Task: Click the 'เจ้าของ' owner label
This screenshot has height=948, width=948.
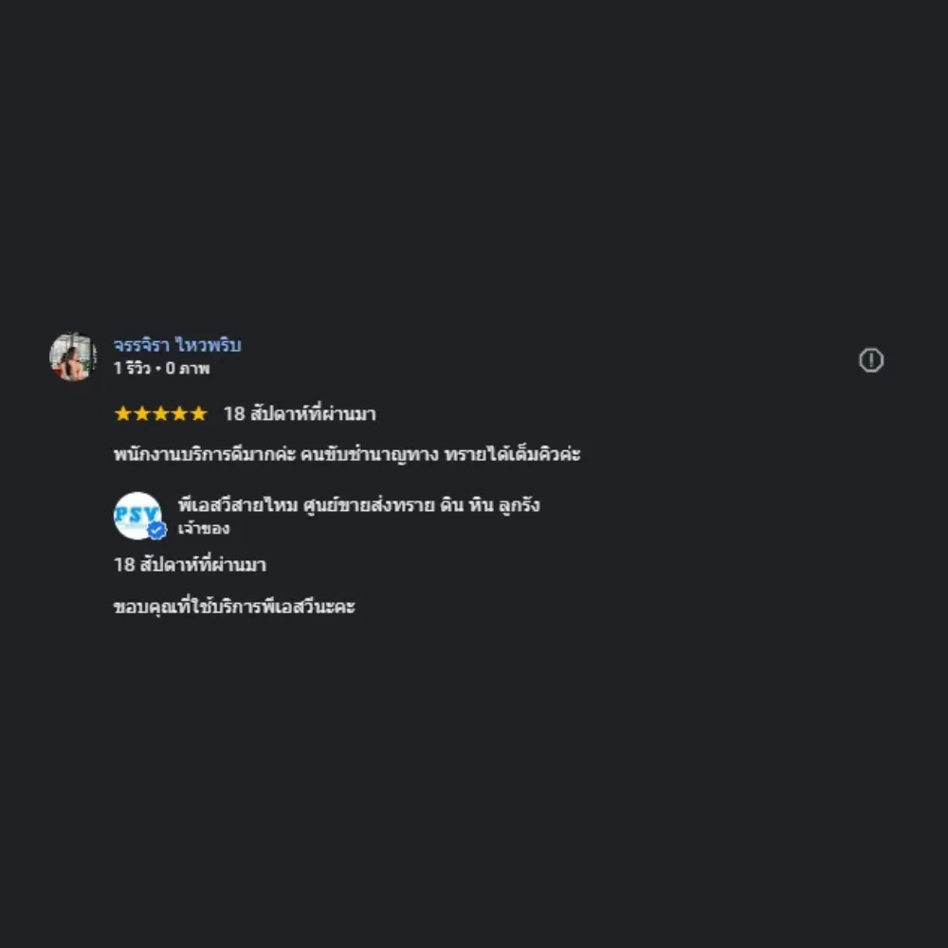Action: [204, 528]
